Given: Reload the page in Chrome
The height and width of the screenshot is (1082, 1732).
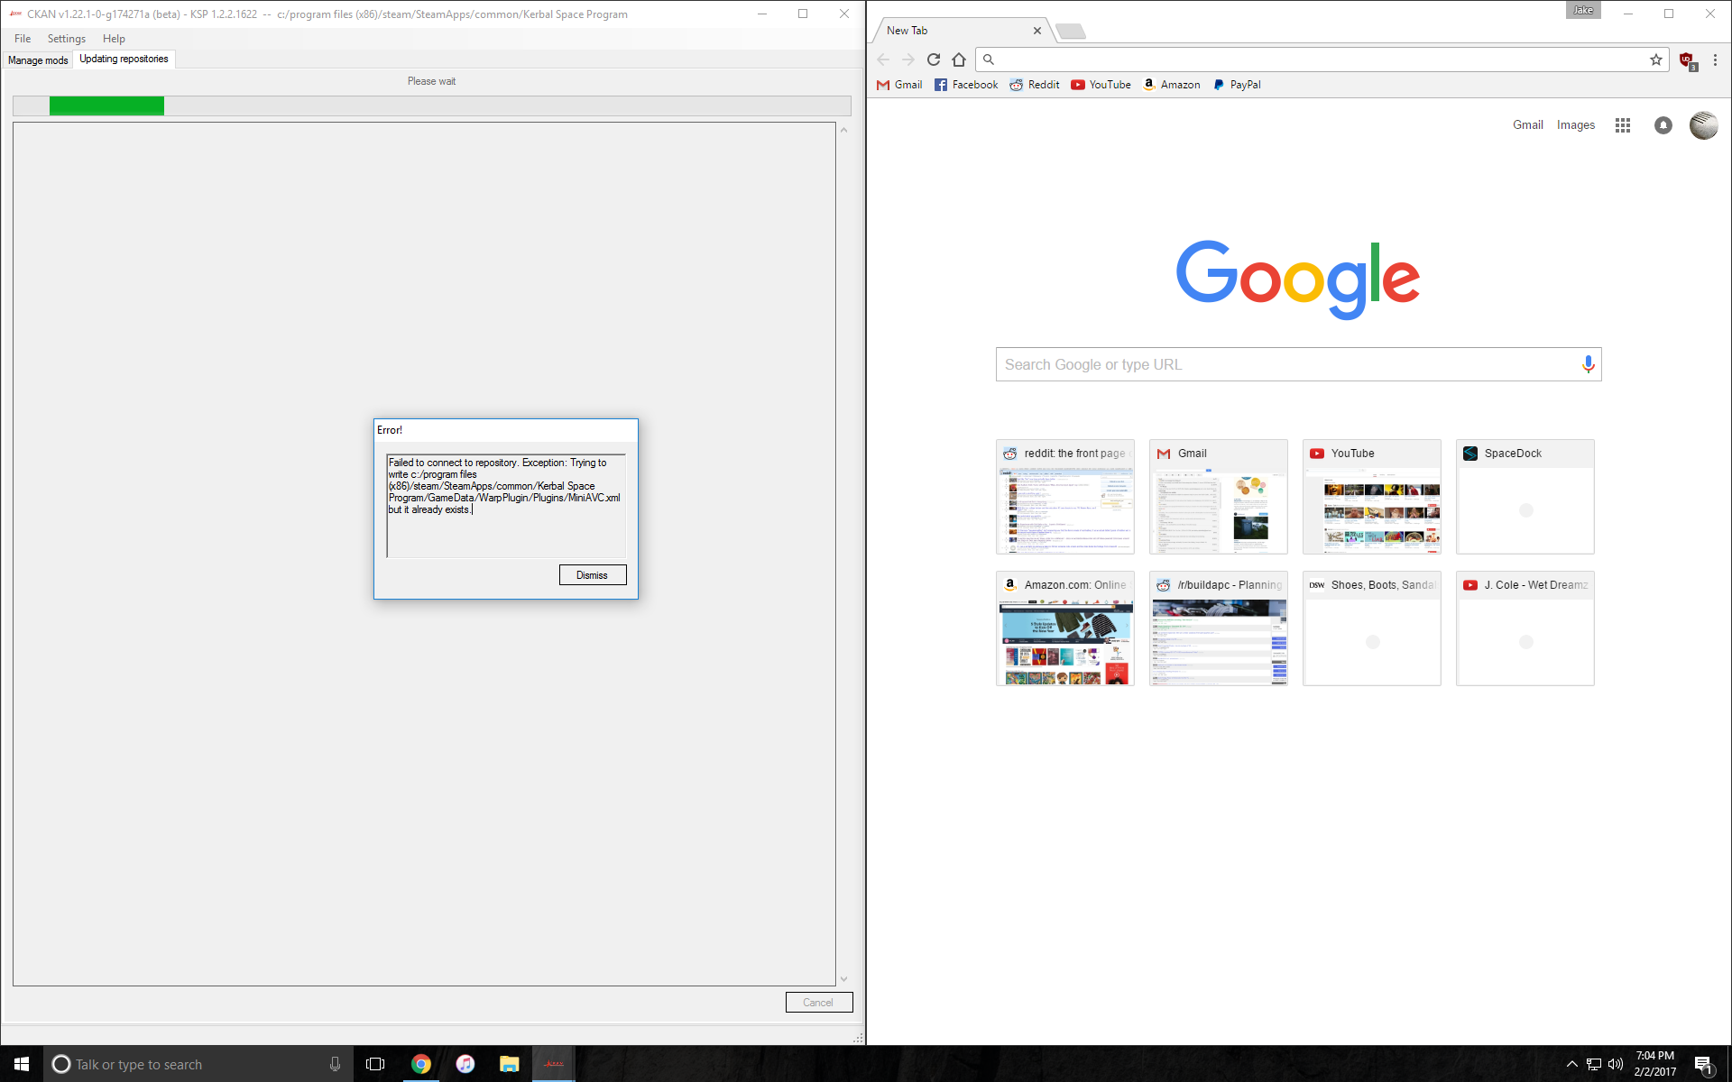Looking at the screenshot, I should tap(934, 60).
